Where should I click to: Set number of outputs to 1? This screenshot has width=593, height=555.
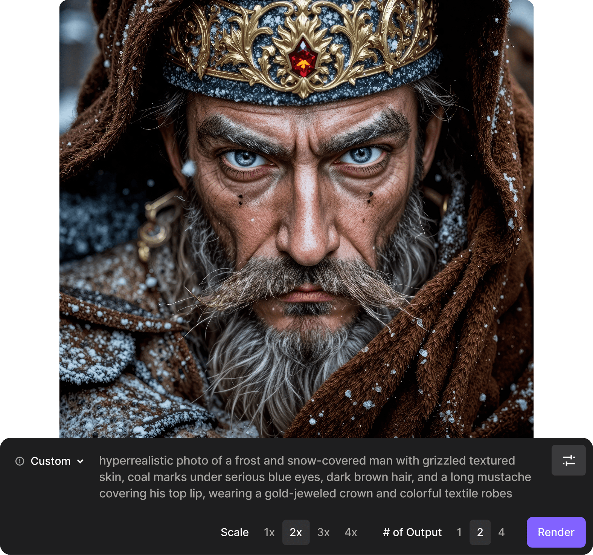[459, 532]
